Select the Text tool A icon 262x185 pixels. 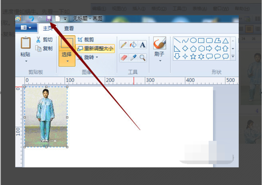coord(142,45)
